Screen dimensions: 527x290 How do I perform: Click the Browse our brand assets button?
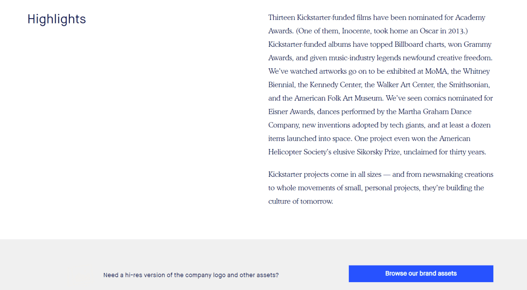click(421, 273)
